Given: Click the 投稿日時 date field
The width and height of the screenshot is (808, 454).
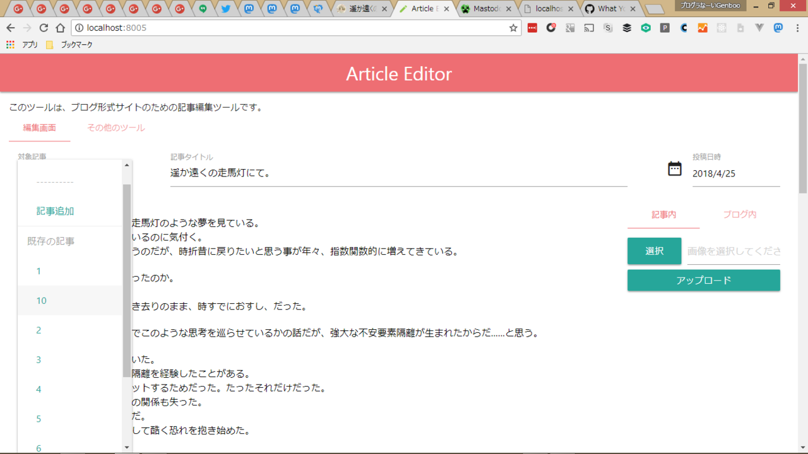Looking at the screenshot, I should (735, 173).
